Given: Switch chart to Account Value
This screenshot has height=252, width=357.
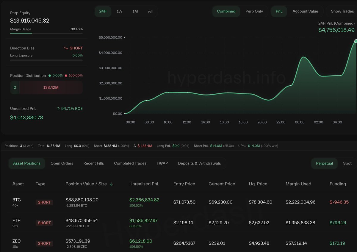Looking at the screenshot, I should click(305, 11).
